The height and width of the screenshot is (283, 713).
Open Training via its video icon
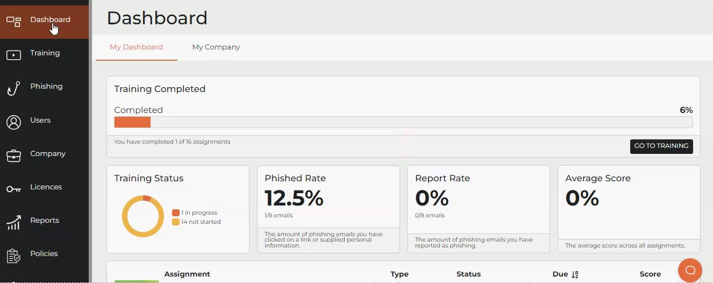(13, 55)
